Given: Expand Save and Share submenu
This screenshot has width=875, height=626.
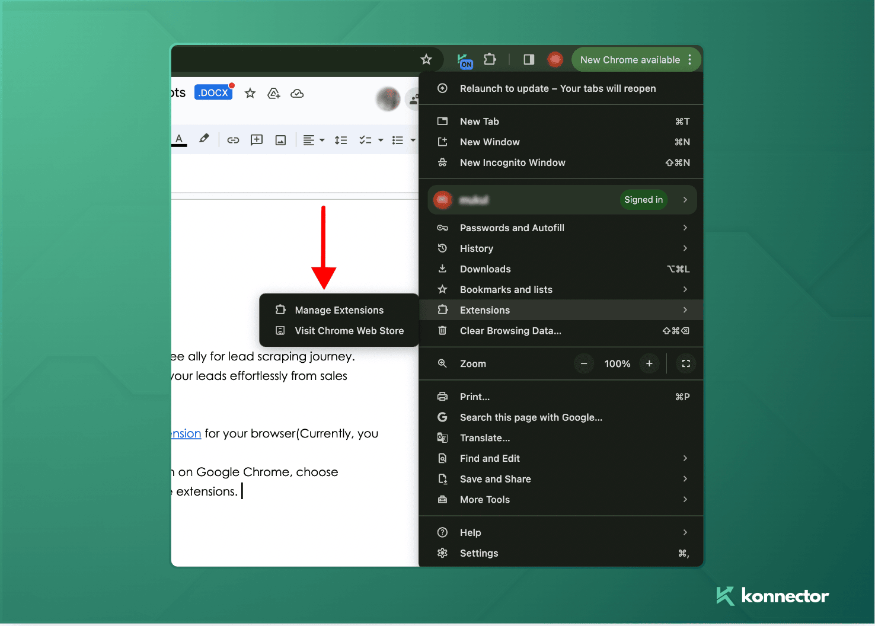Looking at the screenshot, I should pyautogui.click(x=561, y=479).
